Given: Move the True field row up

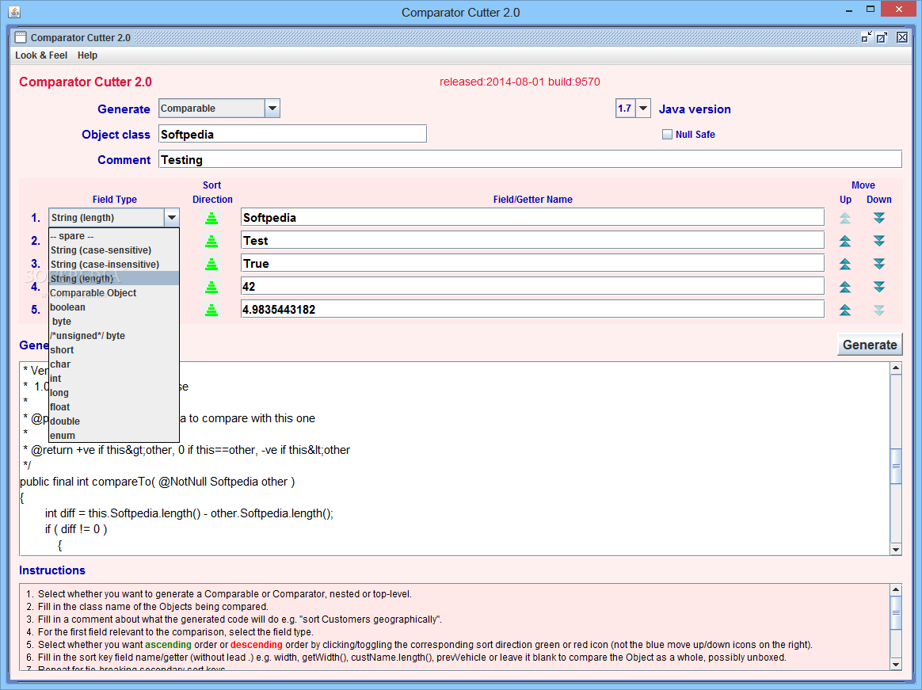Looking at the screenshot, I should [x=845, y=264].
